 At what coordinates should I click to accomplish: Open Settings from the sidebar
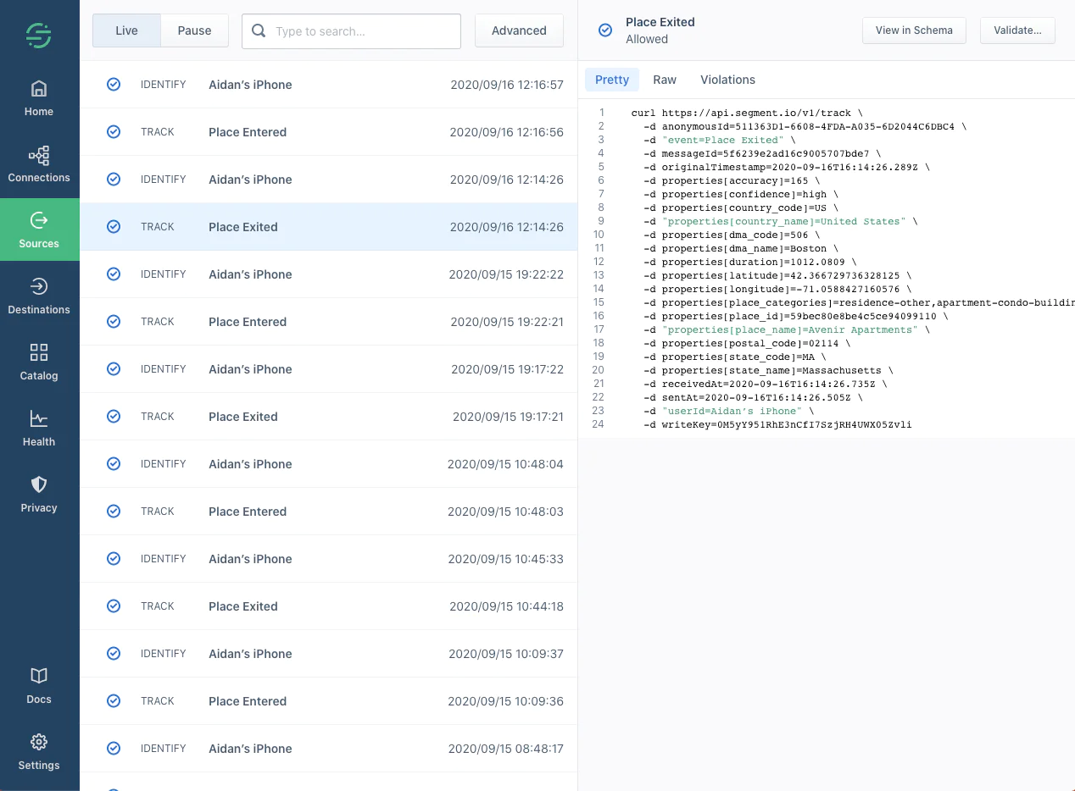(38, 750)
